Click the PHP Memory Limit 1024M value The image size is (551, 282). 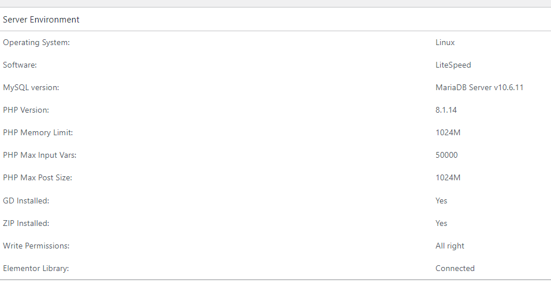448,132
